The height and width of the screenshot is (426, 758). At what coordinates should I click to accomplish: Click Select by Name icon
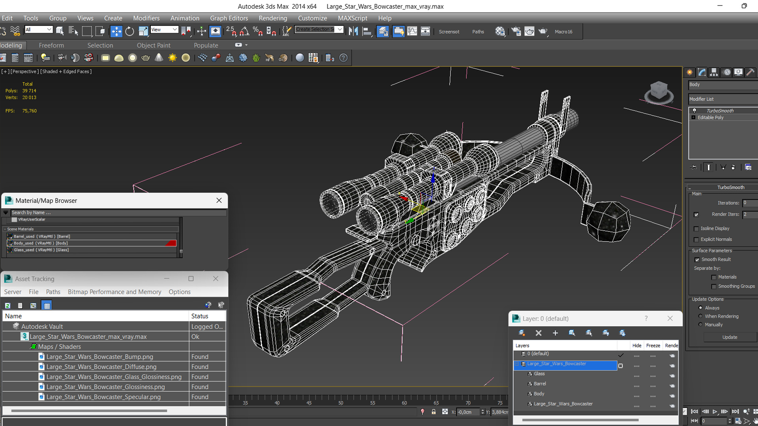coord(73,32)
